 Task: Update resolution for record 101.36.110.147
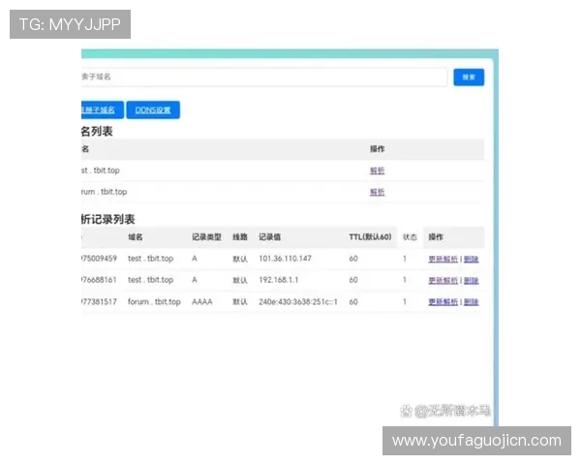pos(443,259)
